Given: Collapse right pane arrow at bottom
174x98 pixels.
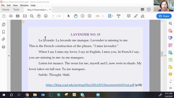Looking at the screenshot, I should tap(171, 88).
